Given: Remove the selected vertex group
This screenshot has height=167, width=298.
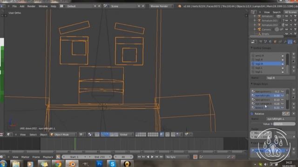Looking at the screenshot, I should tap(294, 58).
